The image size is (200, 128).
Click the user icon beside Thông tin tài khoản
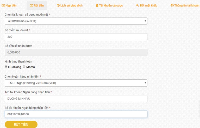click(172, 5)
